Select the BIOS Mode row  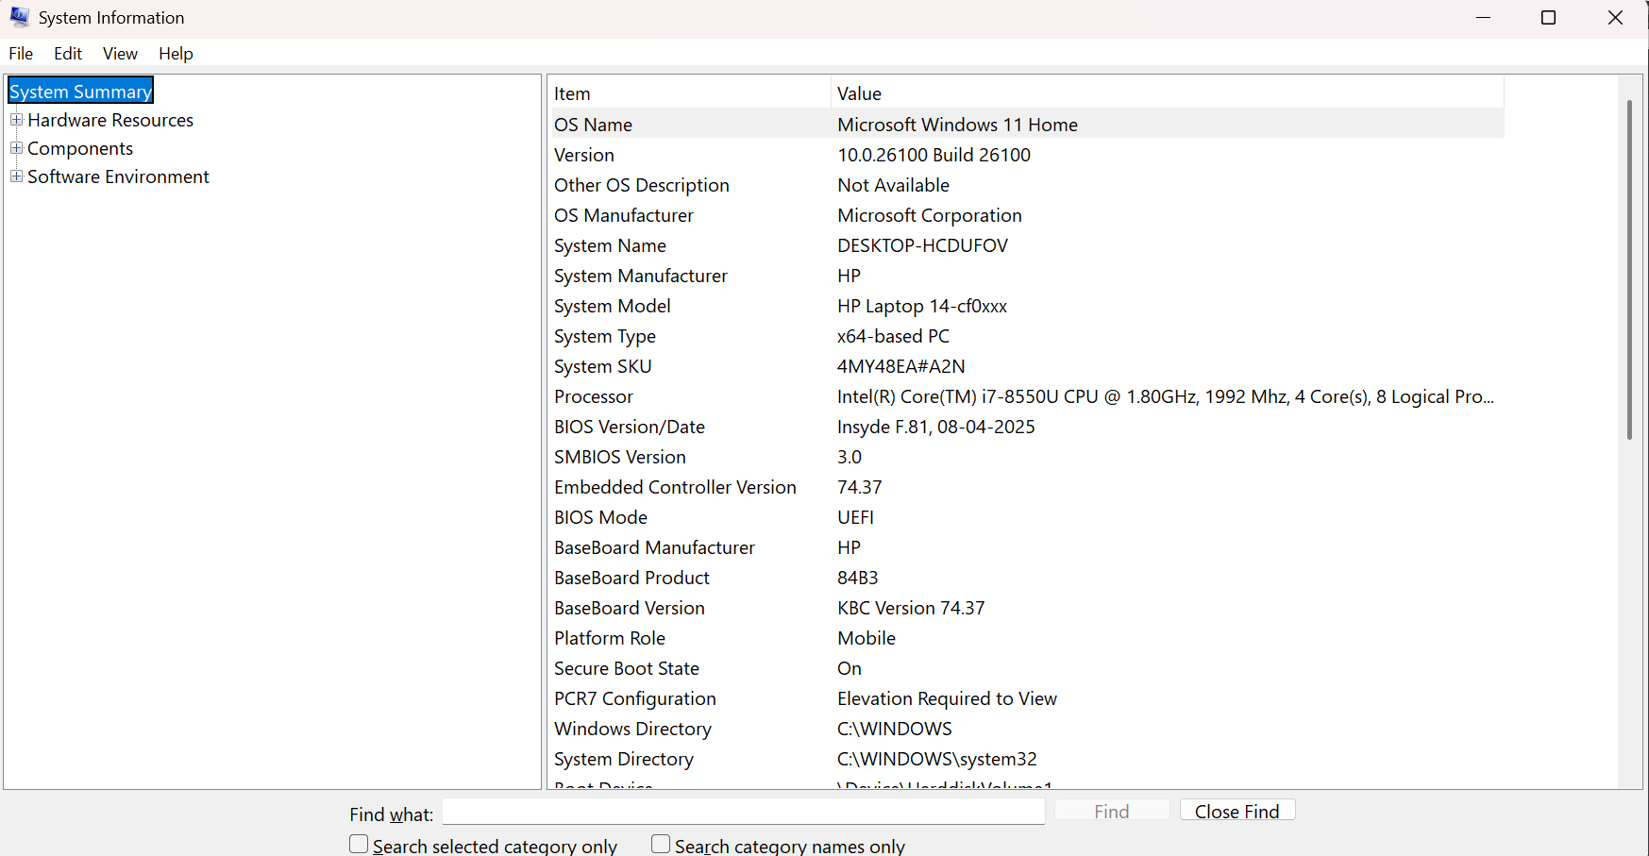click(1028, 517)
